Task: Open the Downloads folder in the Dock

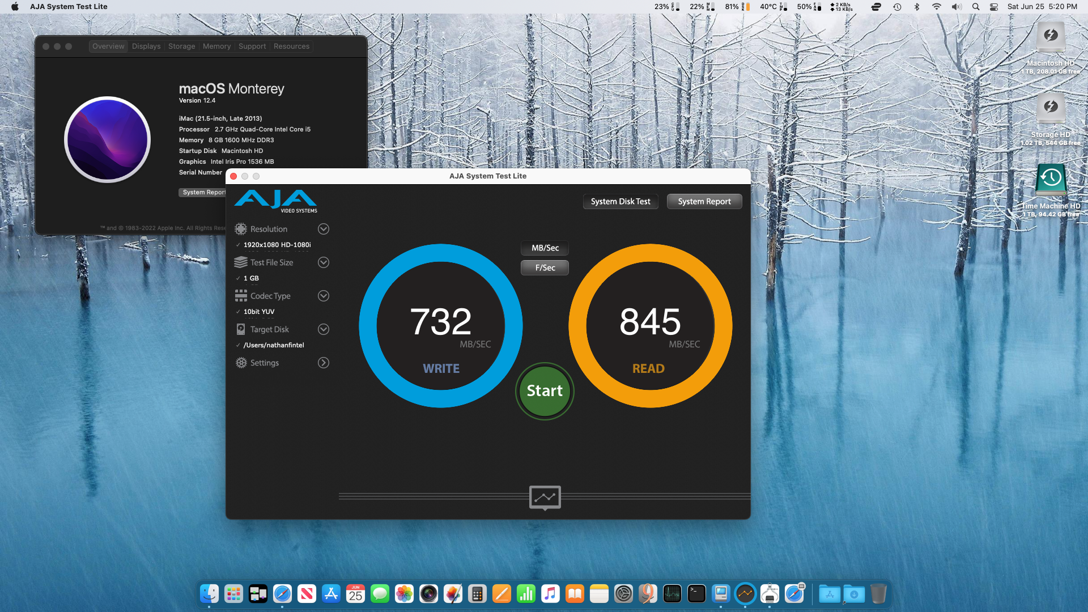Action: tap(854, 594)
